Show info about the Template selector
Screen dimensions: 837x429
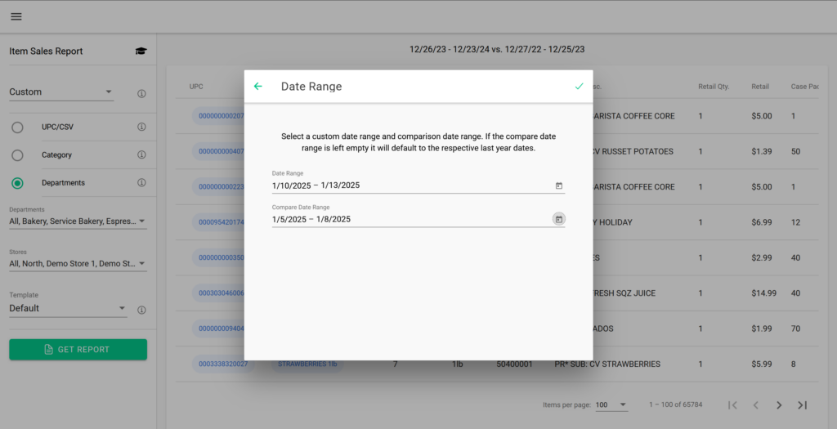tap(141, 310)
